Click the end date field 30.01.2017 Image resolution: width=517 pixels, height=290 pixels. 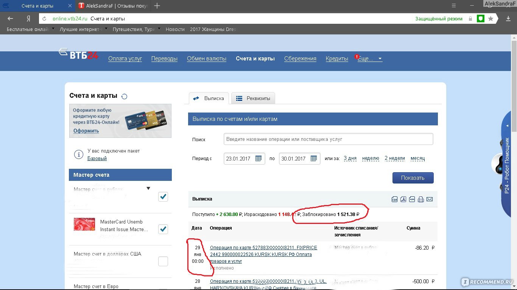[x=299, y=159]
